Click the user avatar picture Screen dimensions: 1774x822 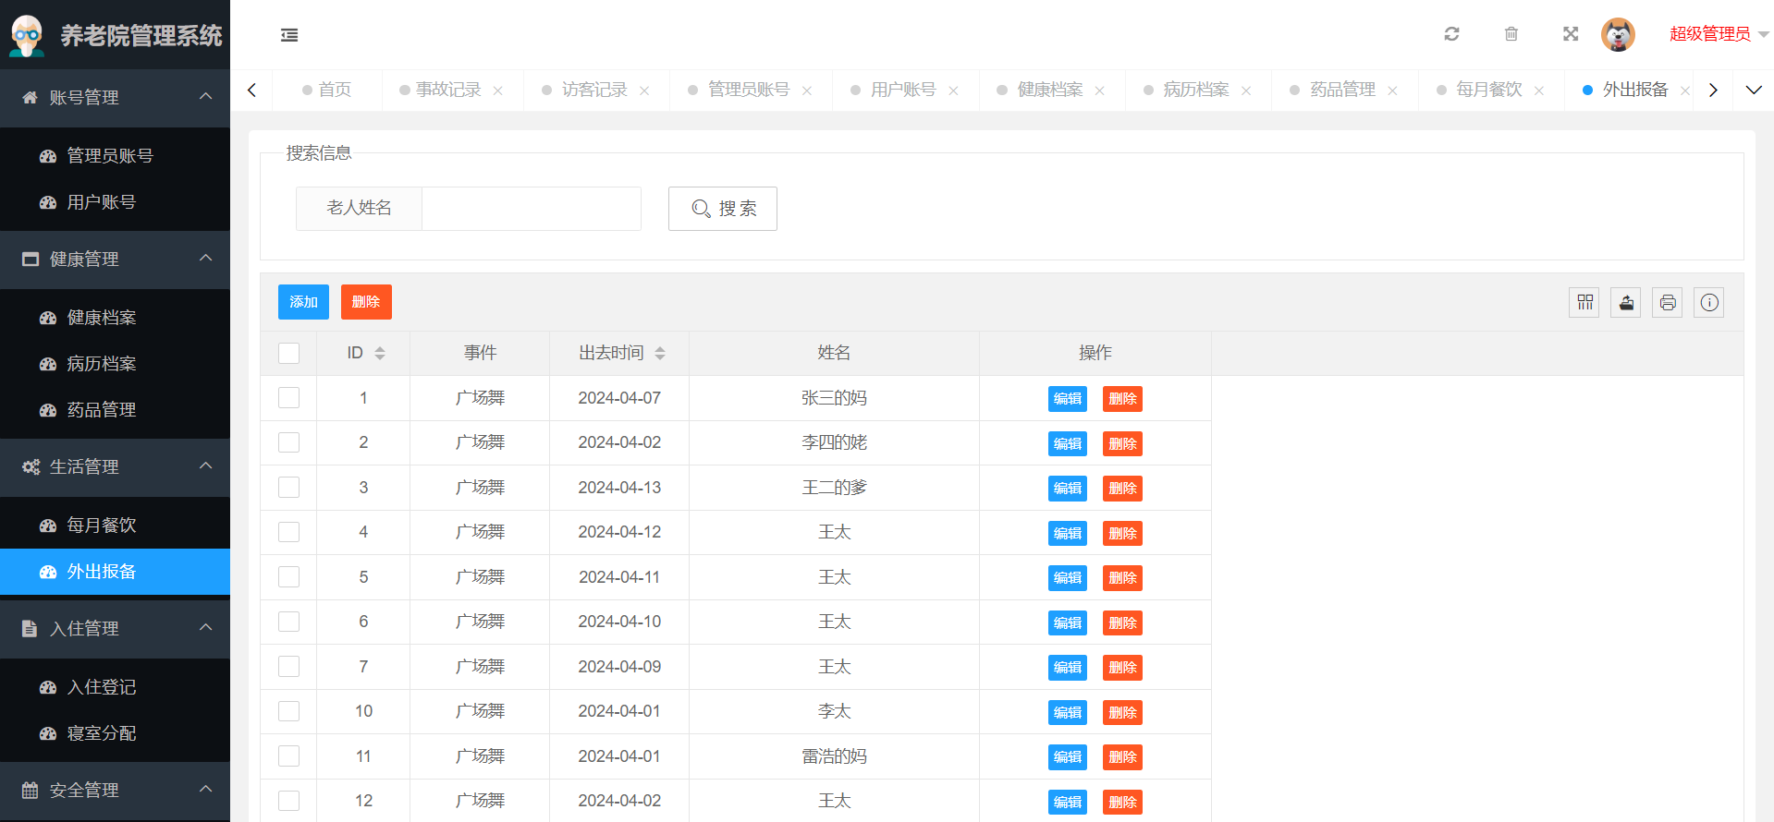(x=1618, y=34)
